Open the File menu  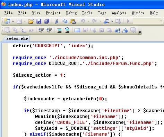click(9, 13)
